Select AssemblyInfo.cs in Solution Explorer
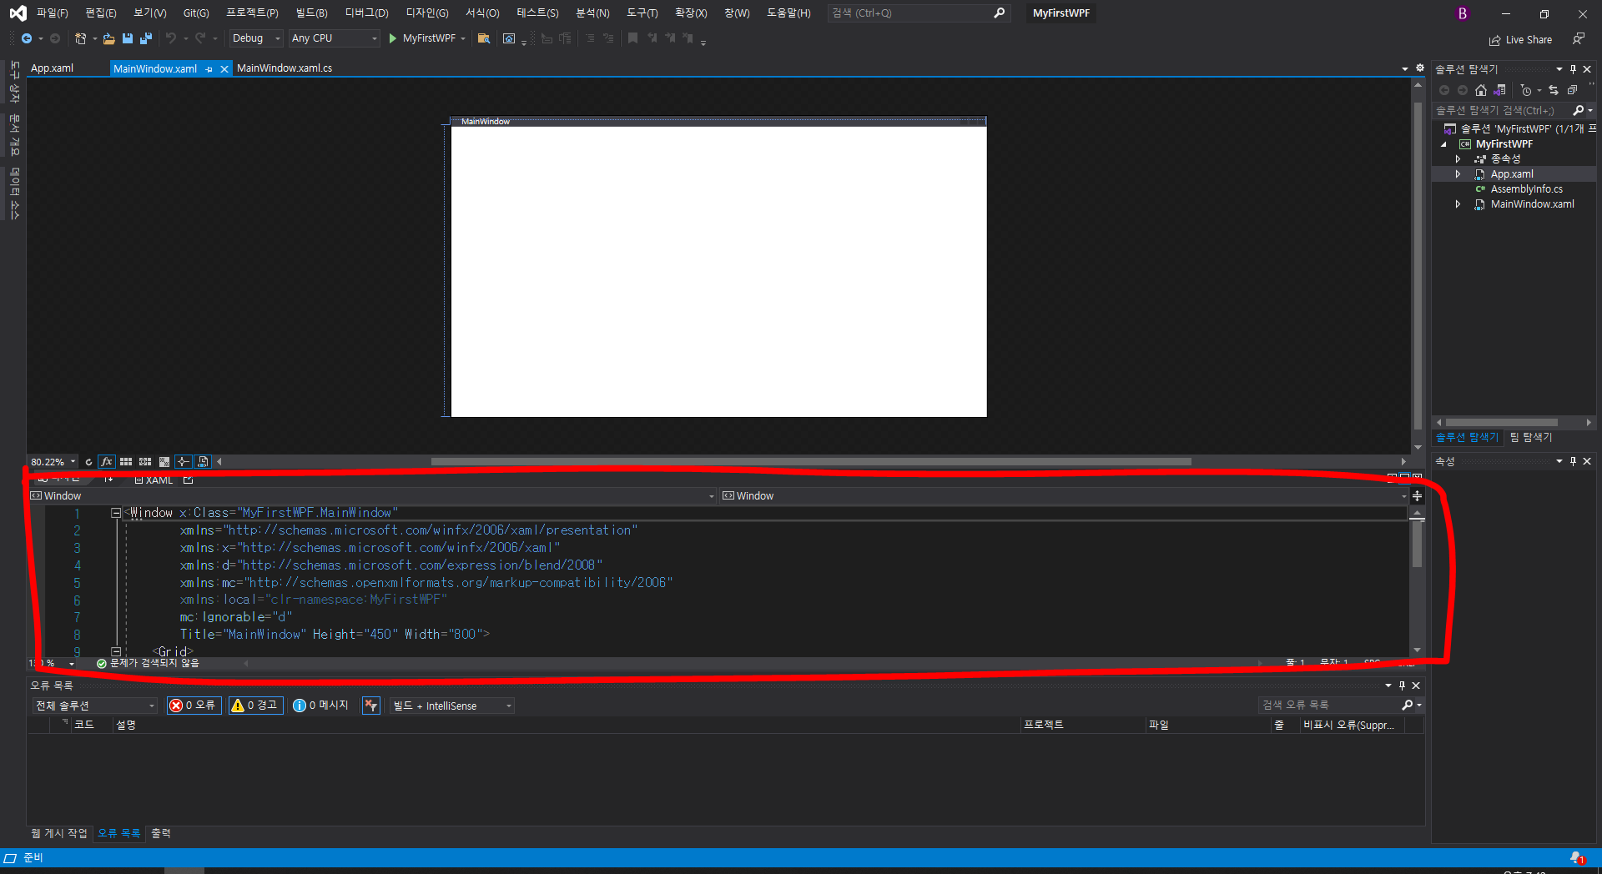 (1526, 189)
